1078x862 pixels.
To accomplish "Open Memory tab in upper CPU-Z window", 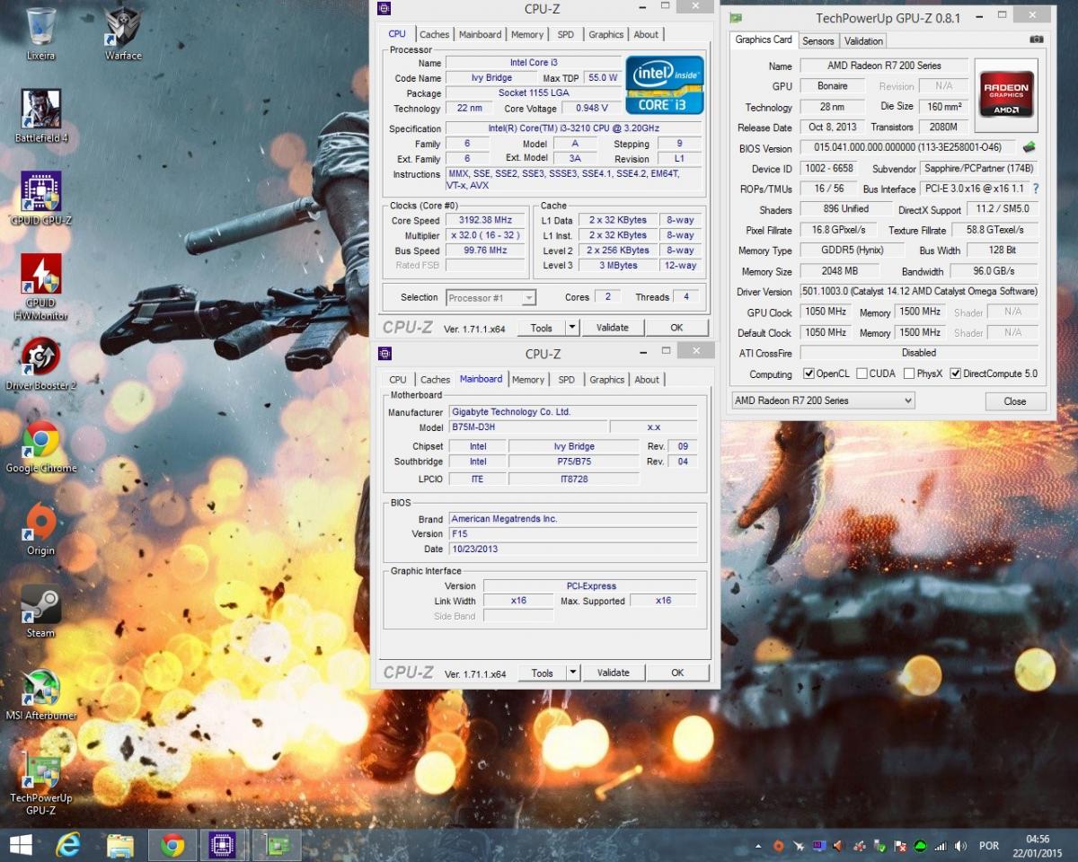I will click(527, 35).
